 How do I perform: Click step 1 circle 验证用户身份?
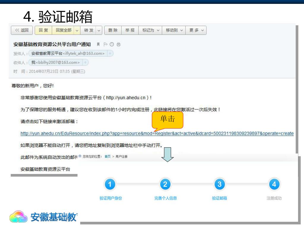pos(110,184)
